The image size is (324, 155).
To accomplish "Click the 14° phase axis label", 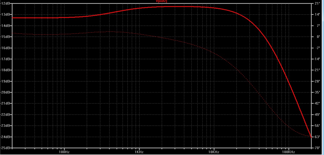I will tap(317, 14).
